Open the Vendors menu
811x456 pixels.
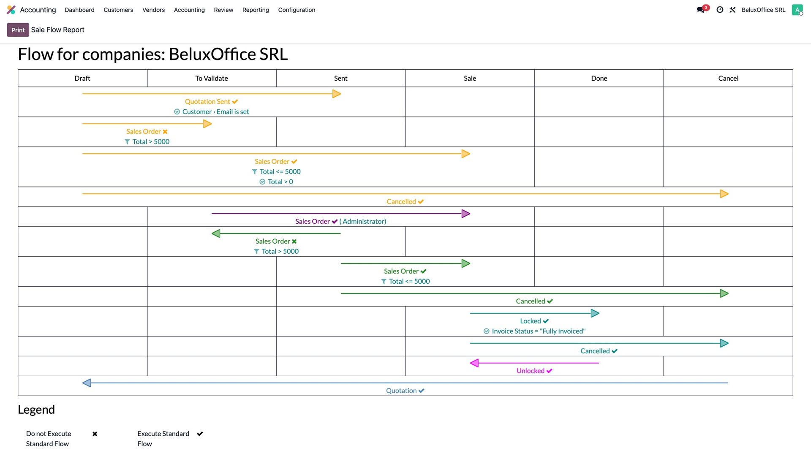[x=153, y=10]
